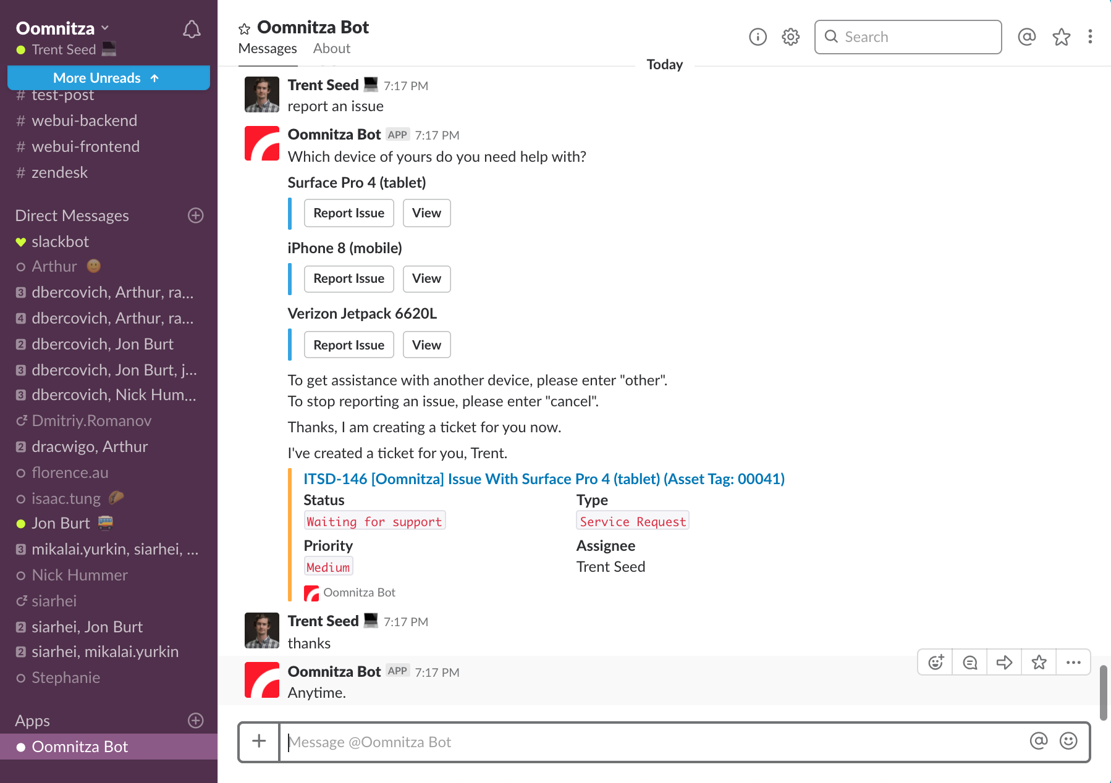Open florence.au direct message
The height and width of the screenshot is (783, 1111).
coord(109,472)
